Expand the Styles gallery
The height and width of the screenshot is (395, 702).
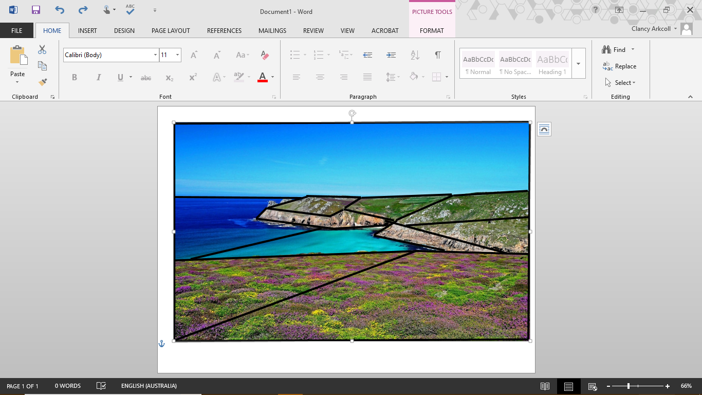[579, 64]
